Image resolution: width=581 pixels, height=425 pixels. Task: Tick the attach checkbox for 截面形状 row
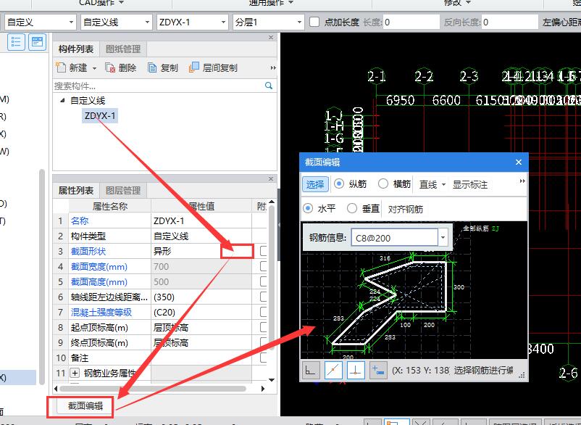pos(264,251)
